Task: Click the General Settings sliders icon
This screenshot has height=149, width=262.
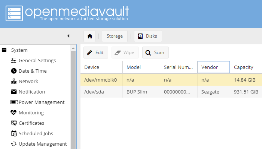Action: (x=13, y=61)
